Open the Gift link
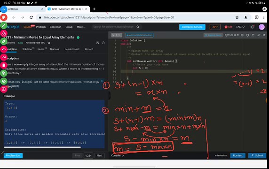Viewport: 269px width, 169px height. 229,27
